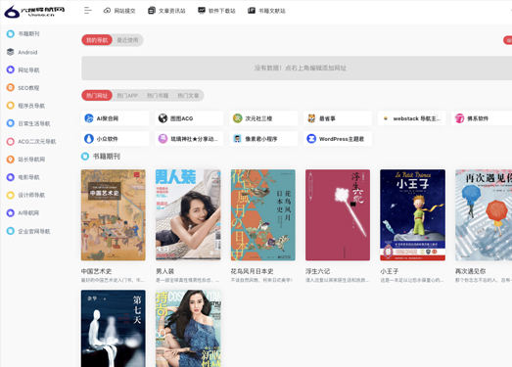Viewport: 512px width, 367px height.
Task: Click the ACG二次元导航 sidebar icon
Action: click(11, 141)
